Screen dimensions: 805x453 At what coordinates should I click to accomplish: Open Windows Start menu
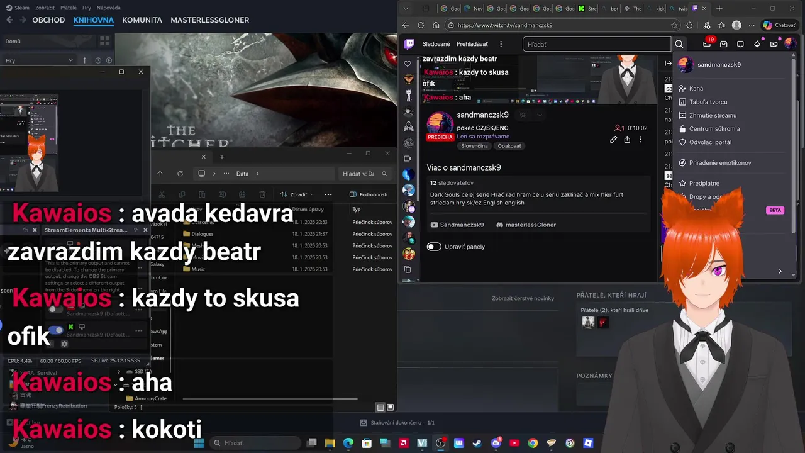199,443
